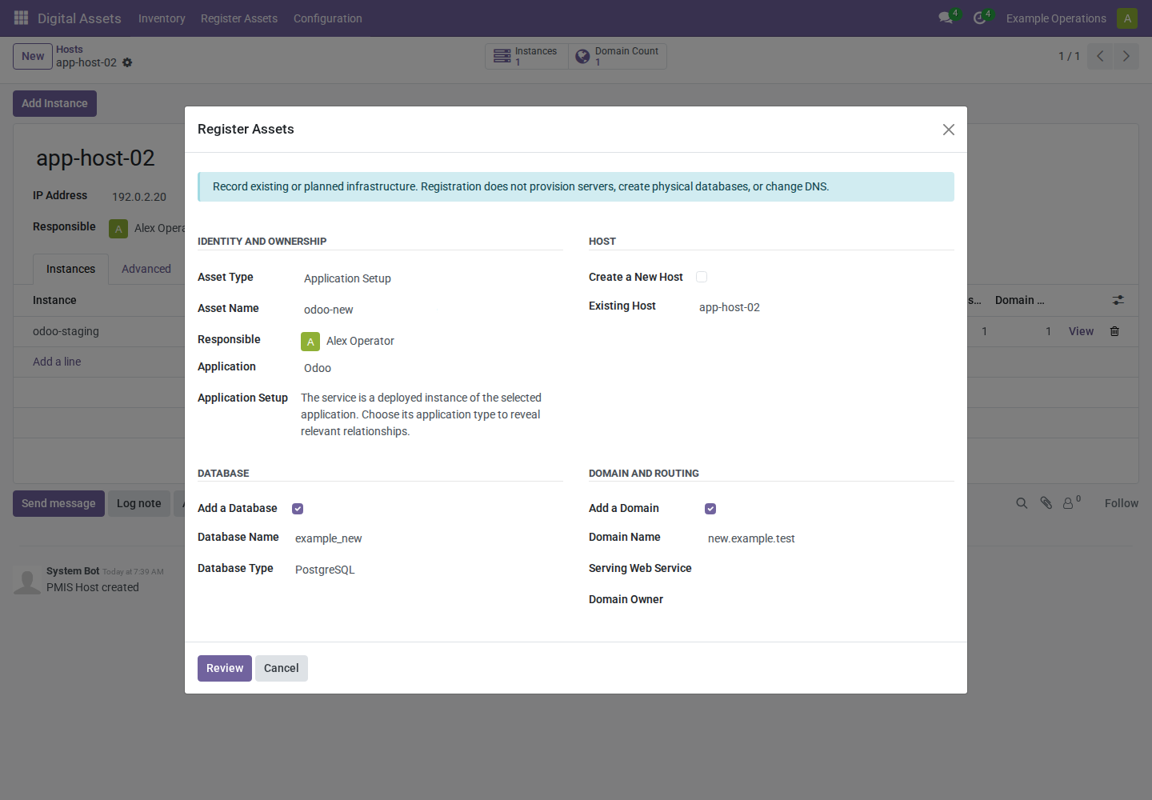The height and width of the screenshot is (800, 1152).
Task: Click the Cancel button
Action: coord(282,668)
